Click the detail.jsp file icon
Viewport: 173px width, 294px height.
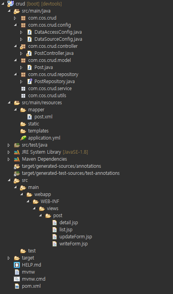tap(55, 223)
